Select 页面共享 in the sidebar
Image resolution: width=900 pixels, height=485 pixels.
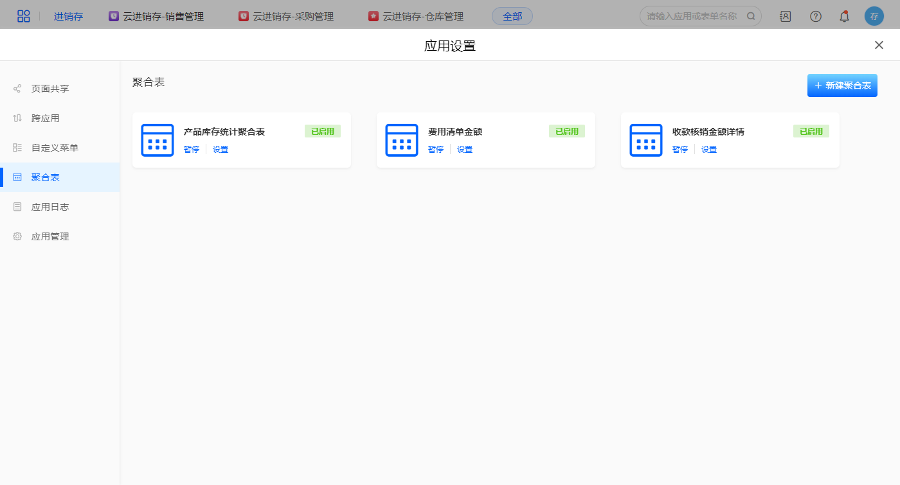[x=50, y=89]
